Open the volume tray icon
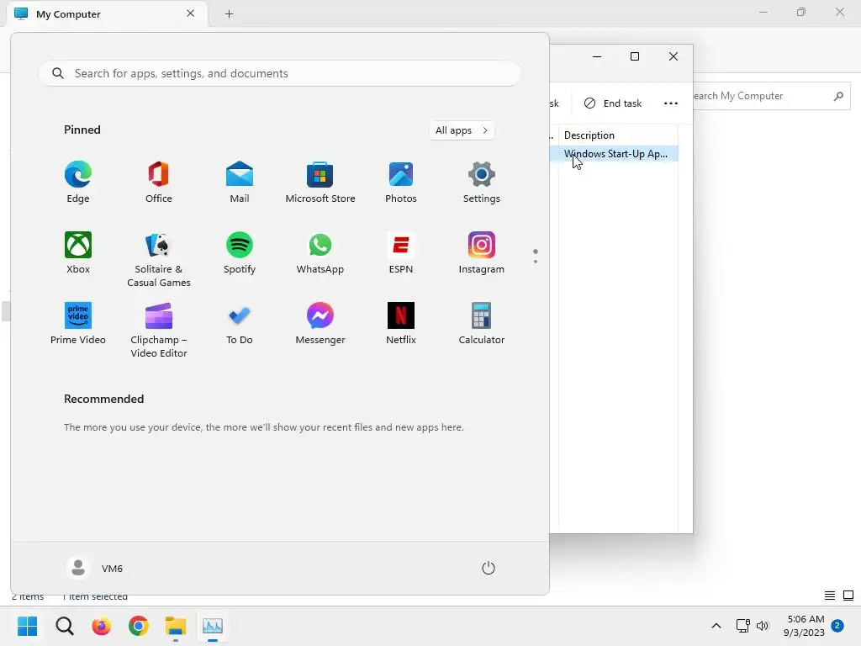The width and height of the screenshot is (861, 646). point(763,626)
